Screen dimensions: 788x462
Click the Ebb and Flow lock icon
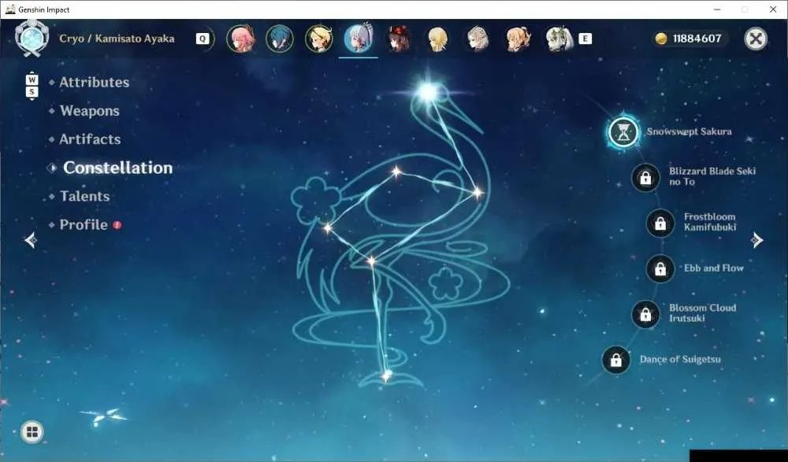pos(660,269)
